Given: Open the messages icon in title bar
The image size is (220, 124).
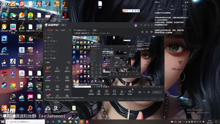Looking at the screenshot, I should click(x=141, y=25).
